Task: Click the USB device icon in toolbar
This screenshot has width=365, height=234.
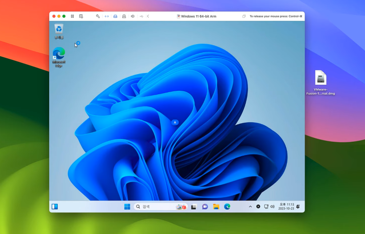Action: [141, 16]
